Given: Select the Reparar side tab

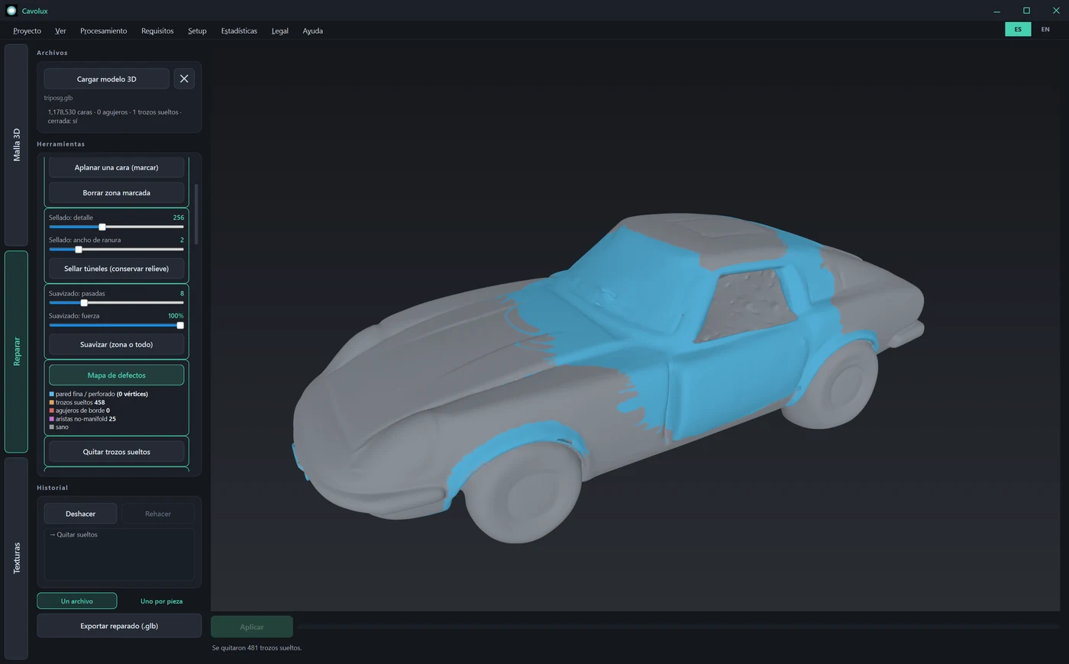Looking at the screenshot, I should click(x=16, y=352).
